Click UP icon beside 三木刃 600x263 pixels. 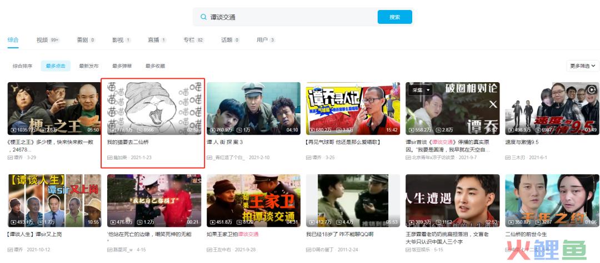coord(508,158)
